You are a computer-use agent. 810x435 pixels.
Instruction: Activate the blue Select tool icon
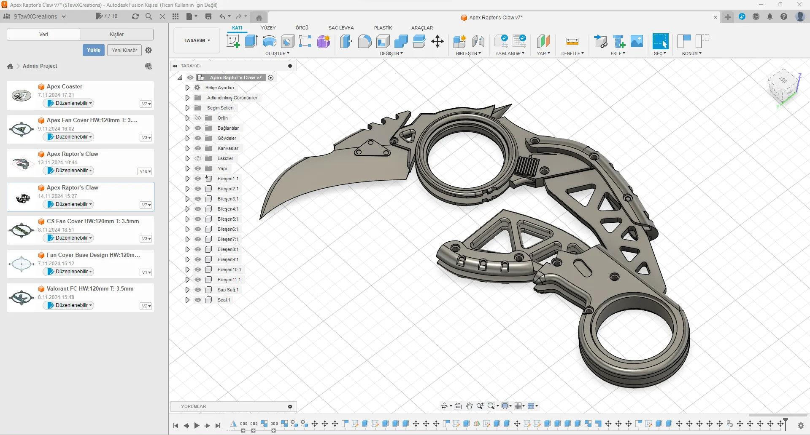point(660,41)
